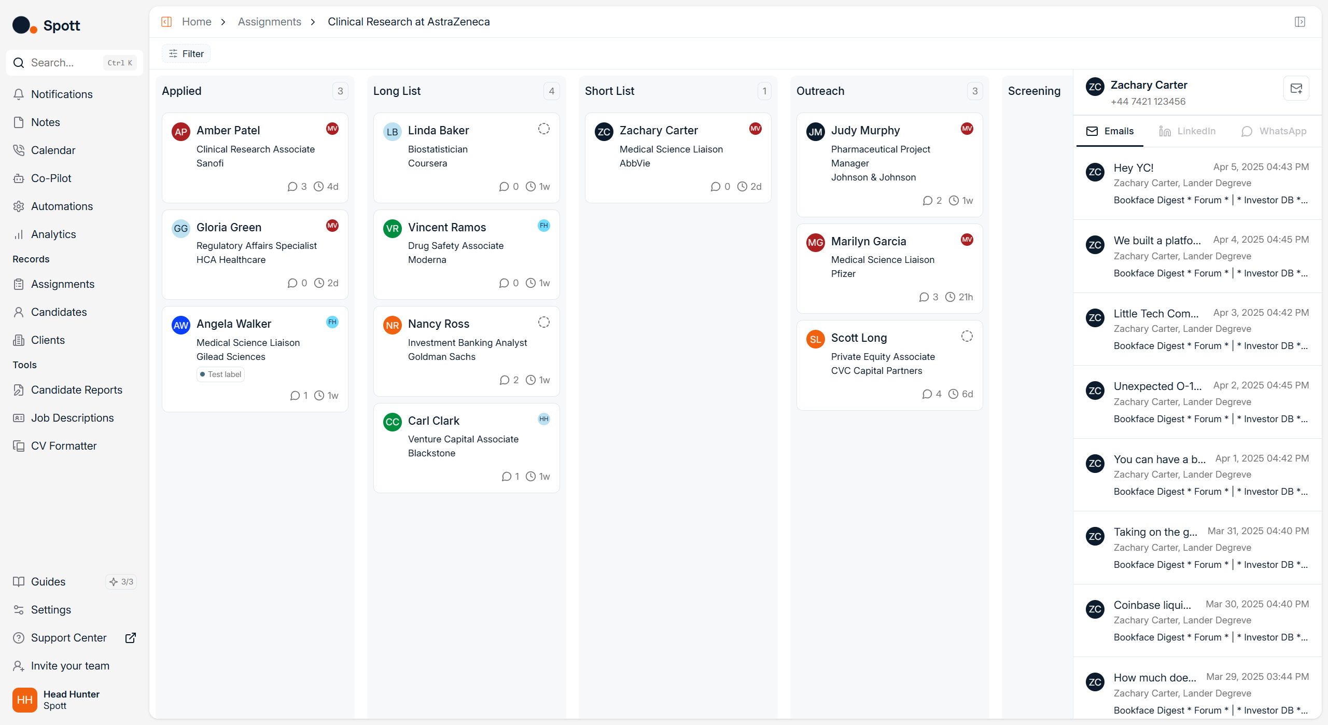The height and width of the screenshot is (725, 1328).
Task: Toggle the right side panel icon
Action: pos(1299,22)
